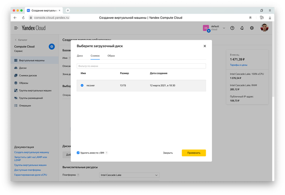Go back to Каталог via chevron
The image size is (285, 195).
point(16,40)
